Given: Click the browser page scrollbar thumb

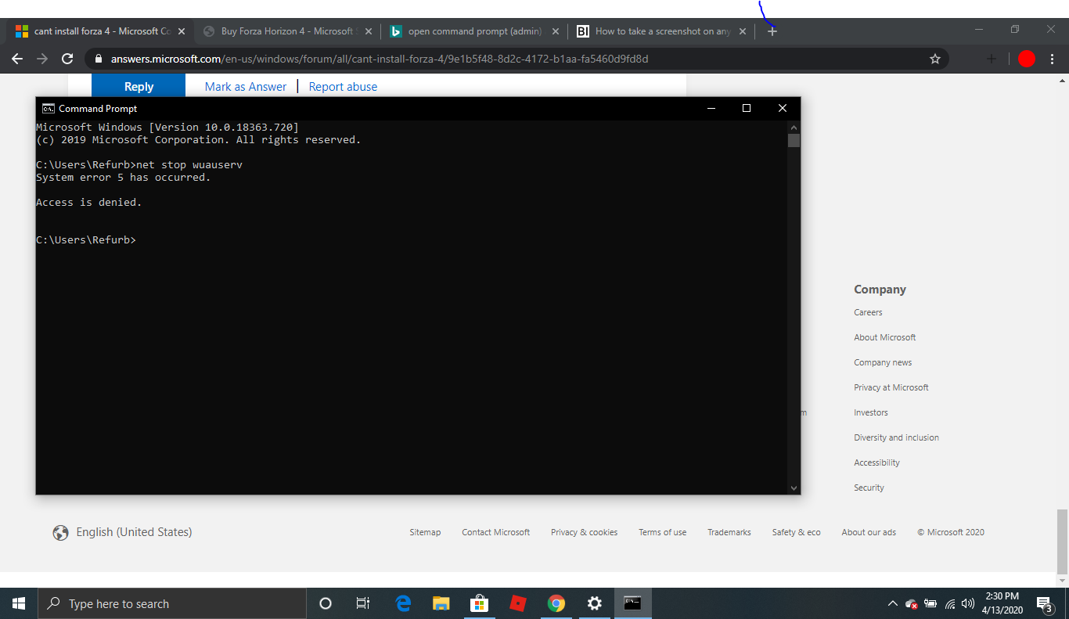Looking at the screenshot, I should tap(1062, 542).
